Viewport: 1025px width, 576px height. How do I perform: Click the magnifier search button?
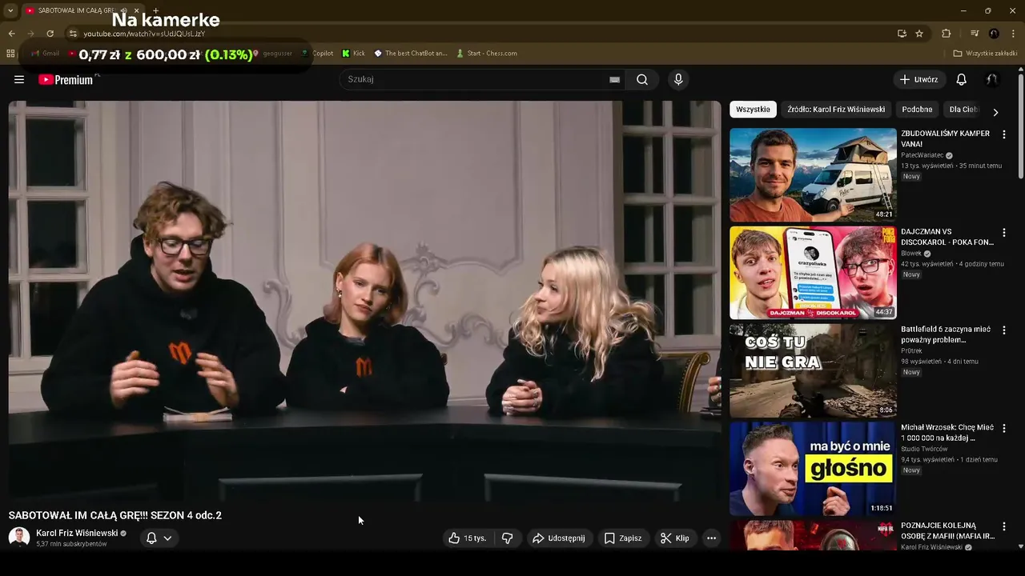point(642,79)
